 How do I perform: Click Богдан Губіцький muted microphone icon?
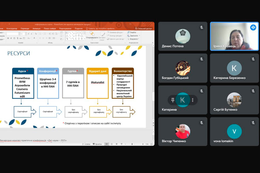(x=201, y=59)
